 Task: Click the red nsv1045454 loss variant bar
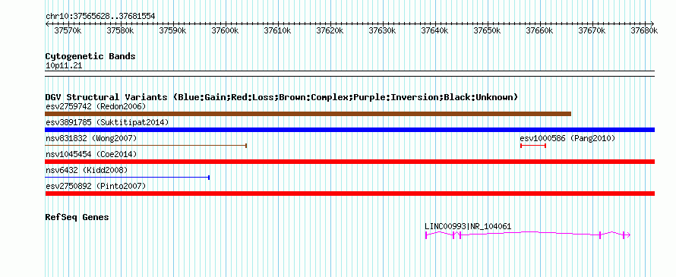click(x=349, y=162)
